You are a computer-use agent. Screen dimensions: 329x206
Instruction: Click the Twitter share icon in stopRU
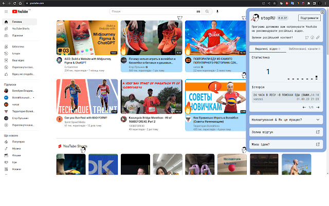tap(307, 38)
